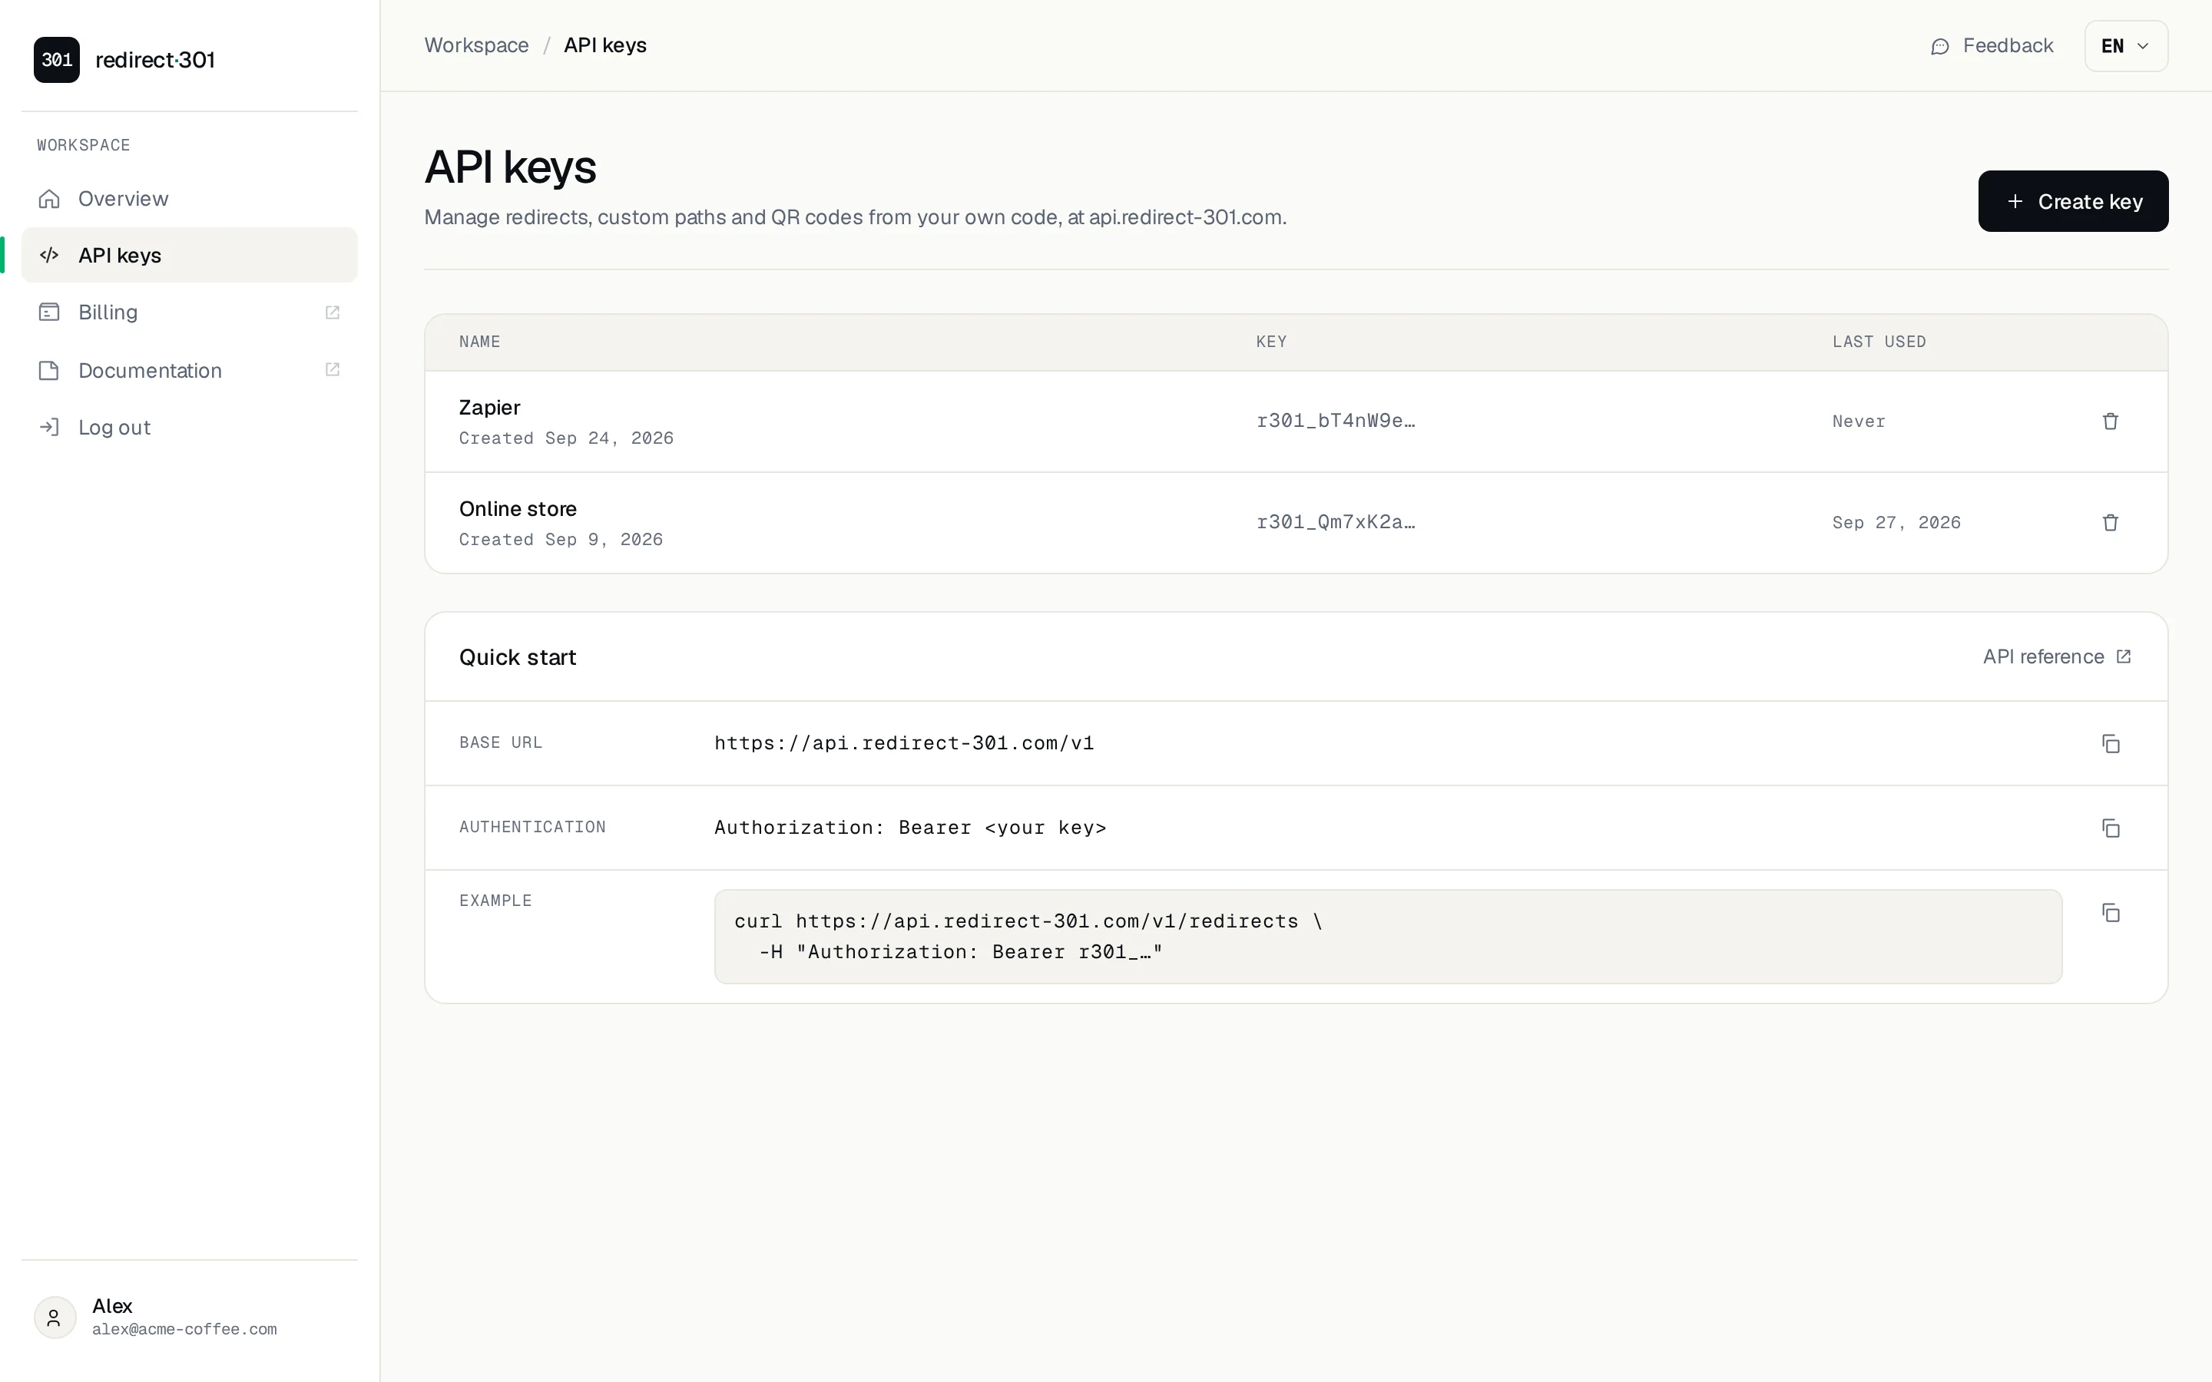Viewport: 2212px width, 1382px height.
Task: Click the key r301_Qm7xK2a…
Action: click(1335, 522)
